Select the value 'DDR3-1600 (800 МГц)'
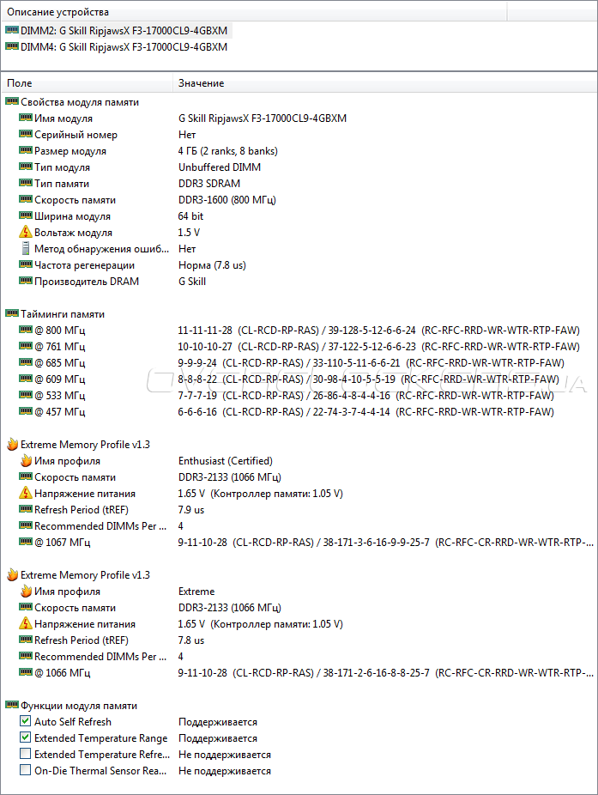 227,200
